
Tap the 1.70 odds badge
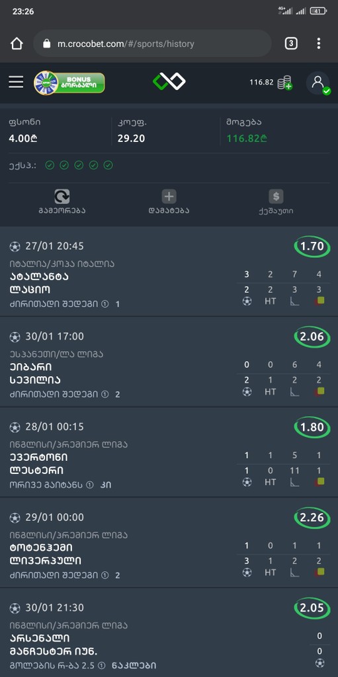coord(312,247)
